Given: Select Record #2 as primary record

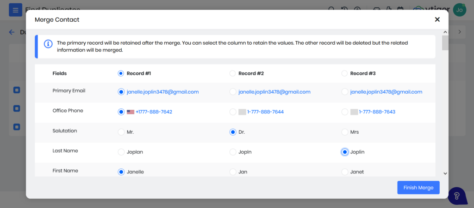Looking at the screenshot, I should click(x=233, y=73).
